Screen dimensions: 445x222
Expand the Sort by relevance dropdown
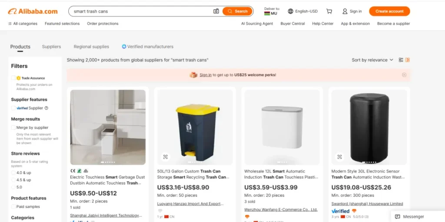(x=372, y=60)
